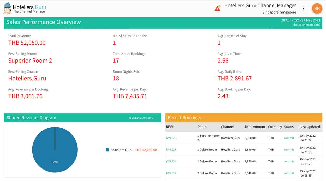
Task: Open booking reference KML924
Action: 171,161
